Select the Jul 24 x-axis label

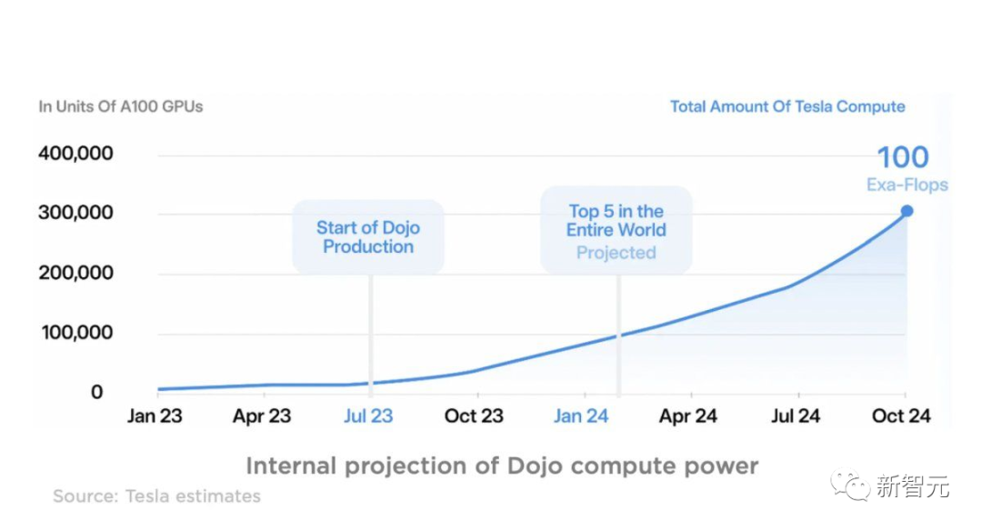795,416
